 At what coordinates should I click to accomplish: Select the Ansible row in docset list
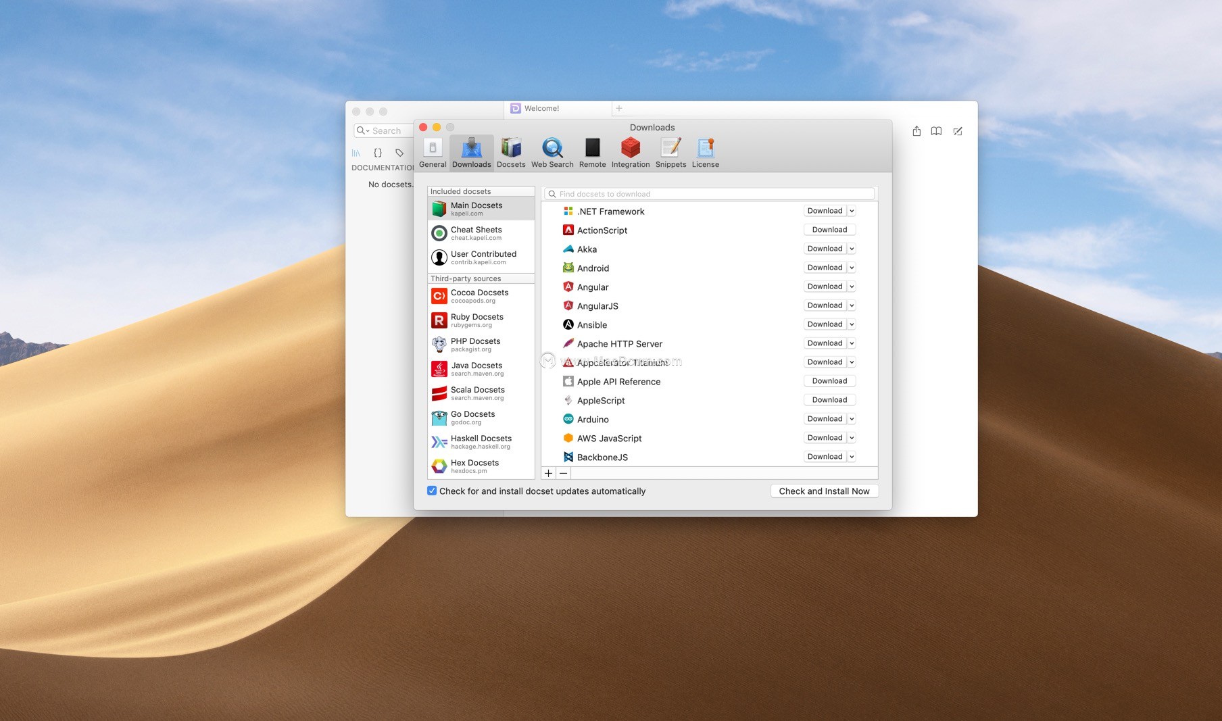tap(710, 324)
